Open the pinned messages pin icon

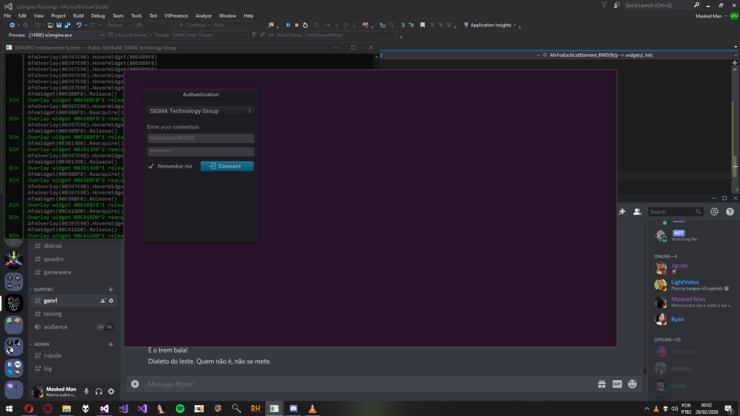pos(622,212)
